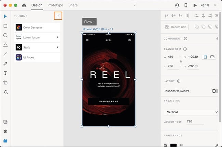Select the Pen tool
The height and width of the screenshot is (147, 222).
coord(5,63)
